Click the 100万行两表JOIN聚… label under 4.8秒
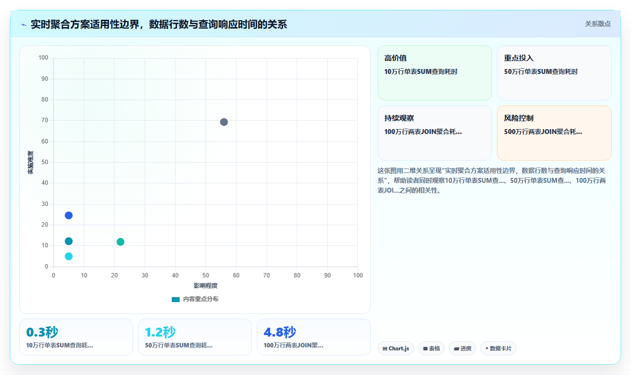This screenshot has width=631, height=375. click(x=293, y=345)
